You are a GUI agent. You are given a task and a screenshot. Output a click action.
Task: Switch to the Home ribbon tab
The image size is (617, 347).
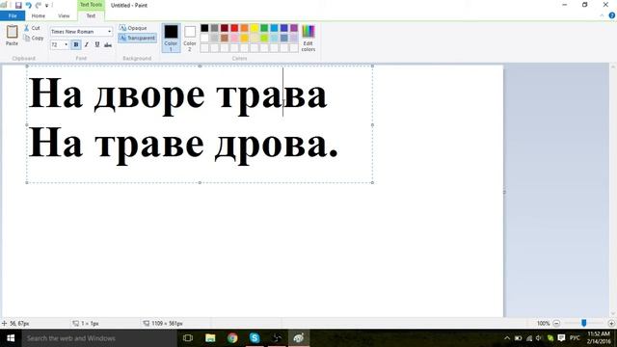point(39,15)
